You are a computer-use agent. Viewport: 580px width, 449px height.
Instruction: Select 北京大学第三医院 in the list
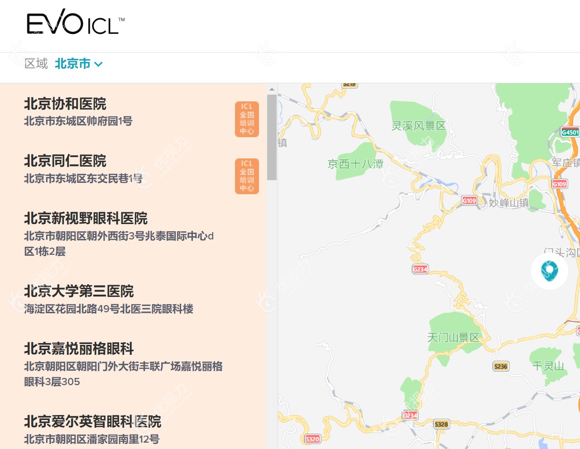point(79,291)
